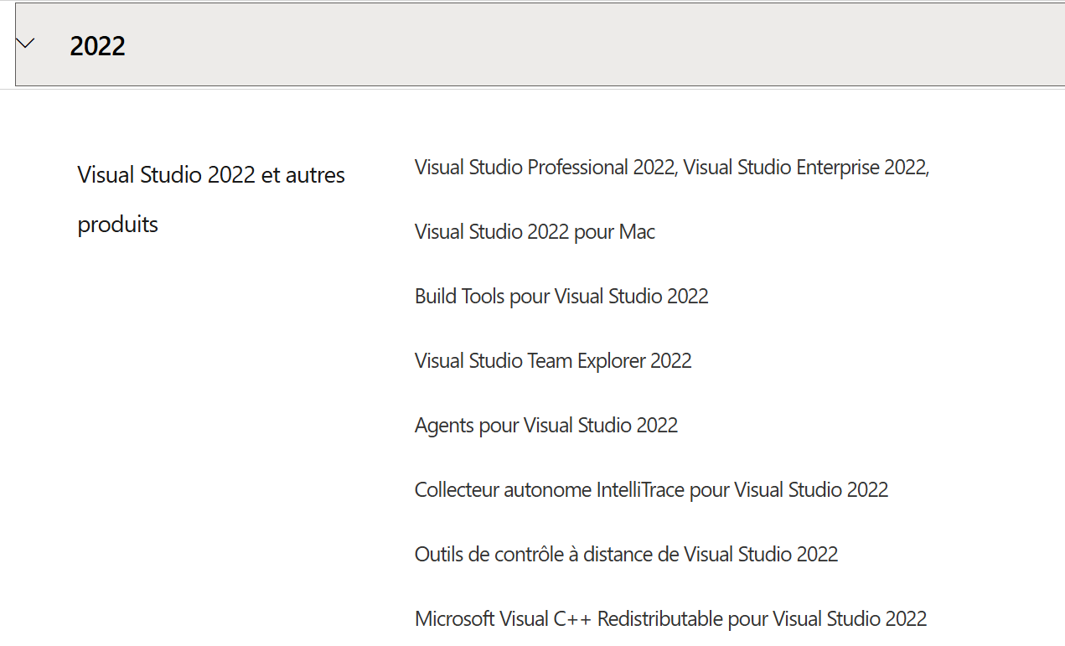Click the "Collecteur autonome" text
The height and width of the screenshot is (646, 1065).
[503, 490]
